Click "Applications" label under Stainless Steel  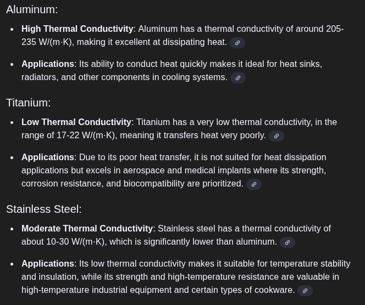48,263
